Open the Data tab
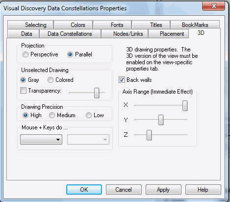230x202 pixels. click(23, 34)
